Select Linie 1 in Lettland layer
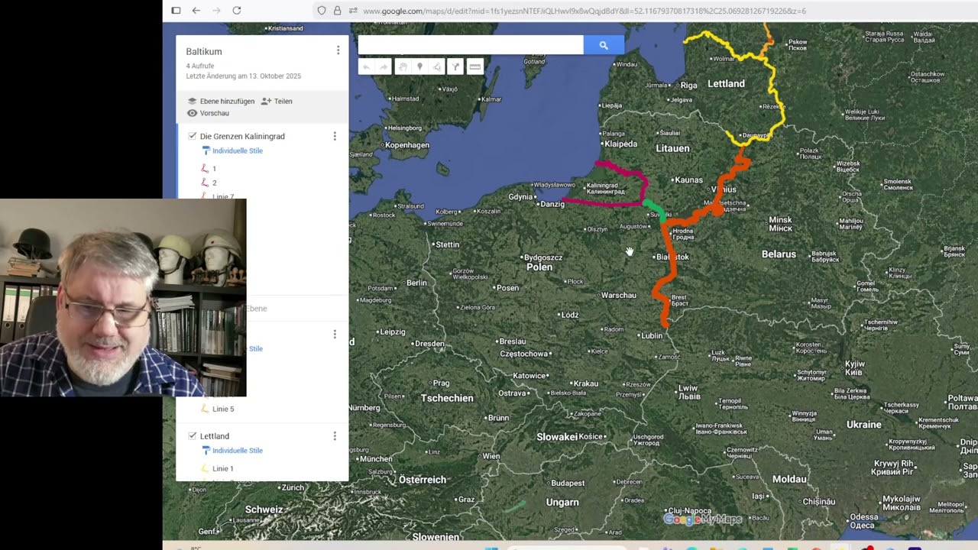 click(x=223, y=468)
